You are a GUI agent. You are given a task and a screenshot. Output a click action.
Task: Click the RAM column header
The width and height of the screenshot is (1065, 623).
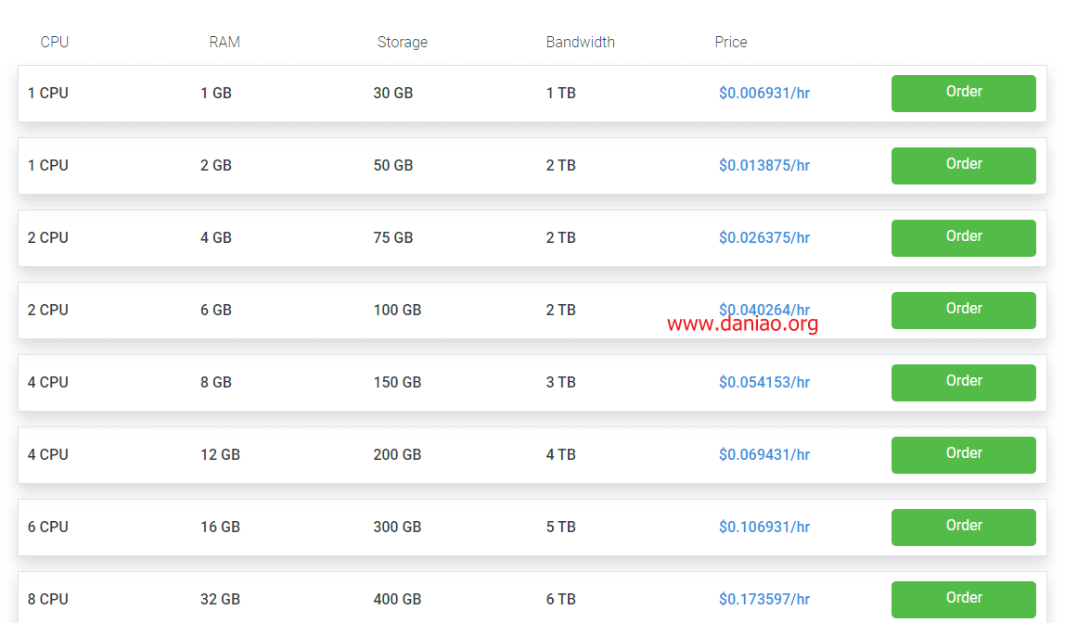225,42
